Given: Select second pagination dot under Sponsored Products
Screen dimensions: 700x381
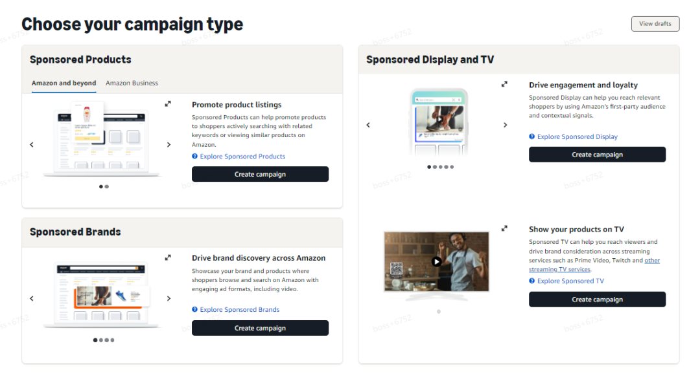Looking at the screenshot, I should pos(107,186).
